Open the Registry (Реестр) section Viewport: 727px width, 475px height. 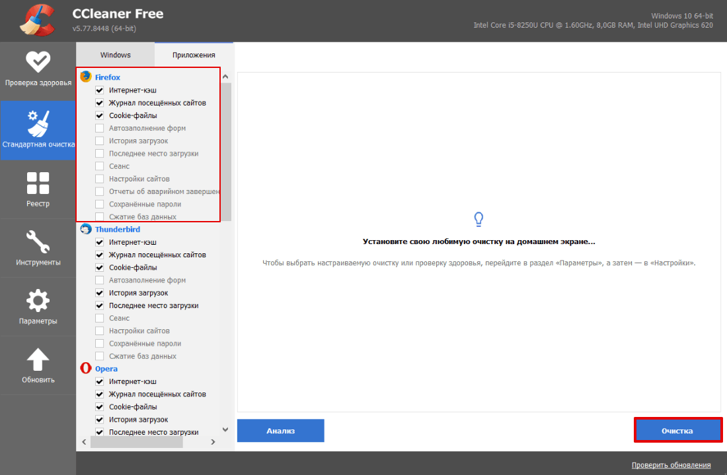(x=38, y=189)
